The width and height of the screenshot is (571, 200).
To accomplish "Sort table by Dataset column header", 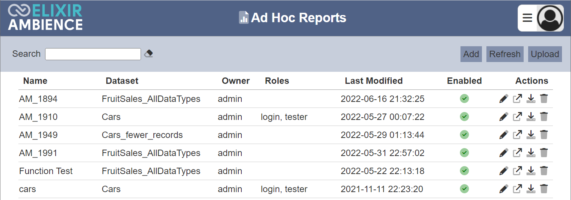I will 122,81.
